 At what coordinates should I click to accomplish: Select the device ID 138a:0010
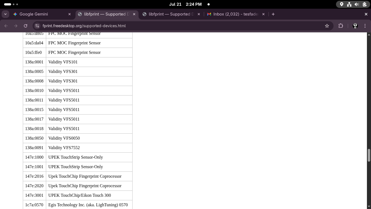34,91
